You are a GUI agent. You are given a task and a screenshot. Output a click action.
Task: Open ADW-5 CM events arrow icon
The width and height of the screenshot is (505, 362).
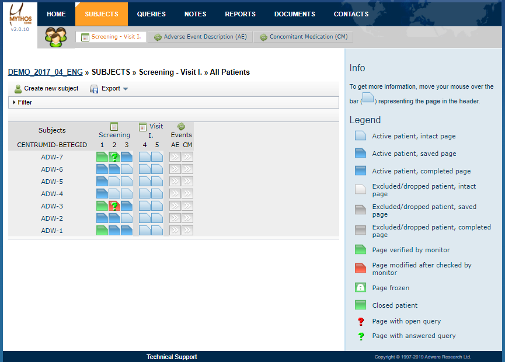[187, 182]
